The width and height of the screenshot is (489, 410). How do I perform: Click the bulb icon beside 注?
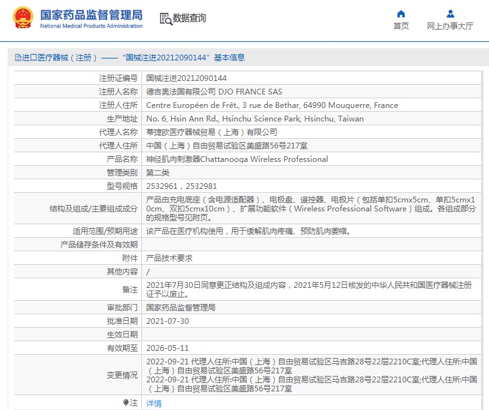point(126,402)
